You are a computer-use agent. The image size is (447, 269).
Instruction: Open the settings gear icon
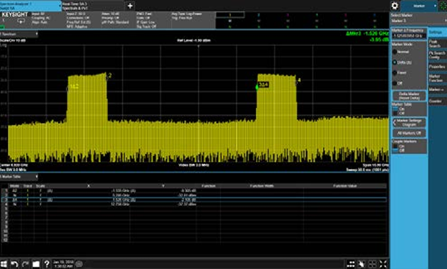click(x=395, y=6)
